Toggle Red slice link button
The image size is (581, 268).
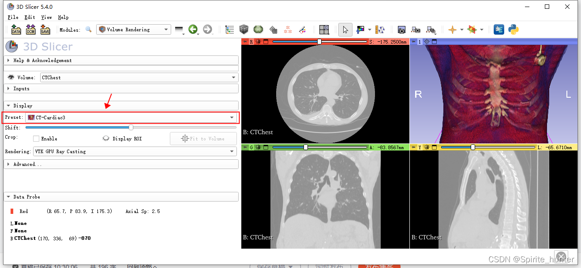click(x=259, y=42)
